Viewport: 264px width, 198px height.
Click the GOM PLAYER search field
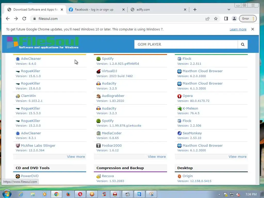[x=186, y=44]
